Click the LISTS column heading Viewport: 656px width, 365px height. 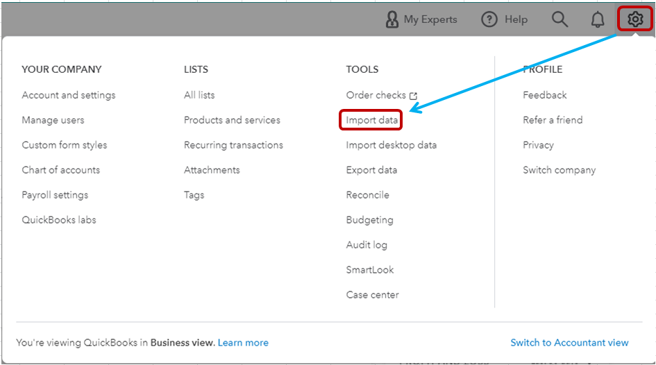[x=196, y=69]
